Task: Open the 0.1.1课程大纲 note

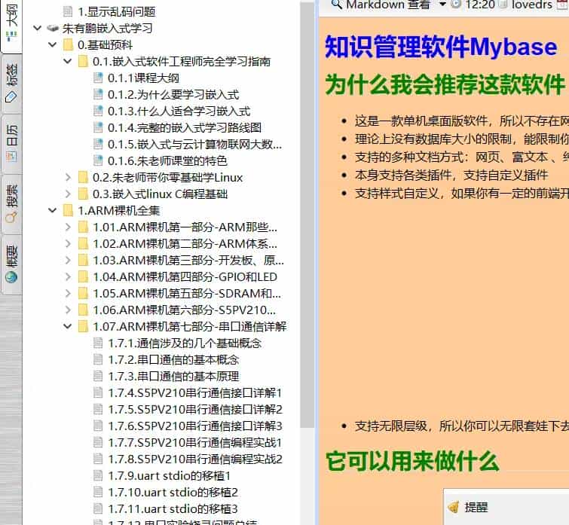Action: pyautogui.click(x=143, y=78)
